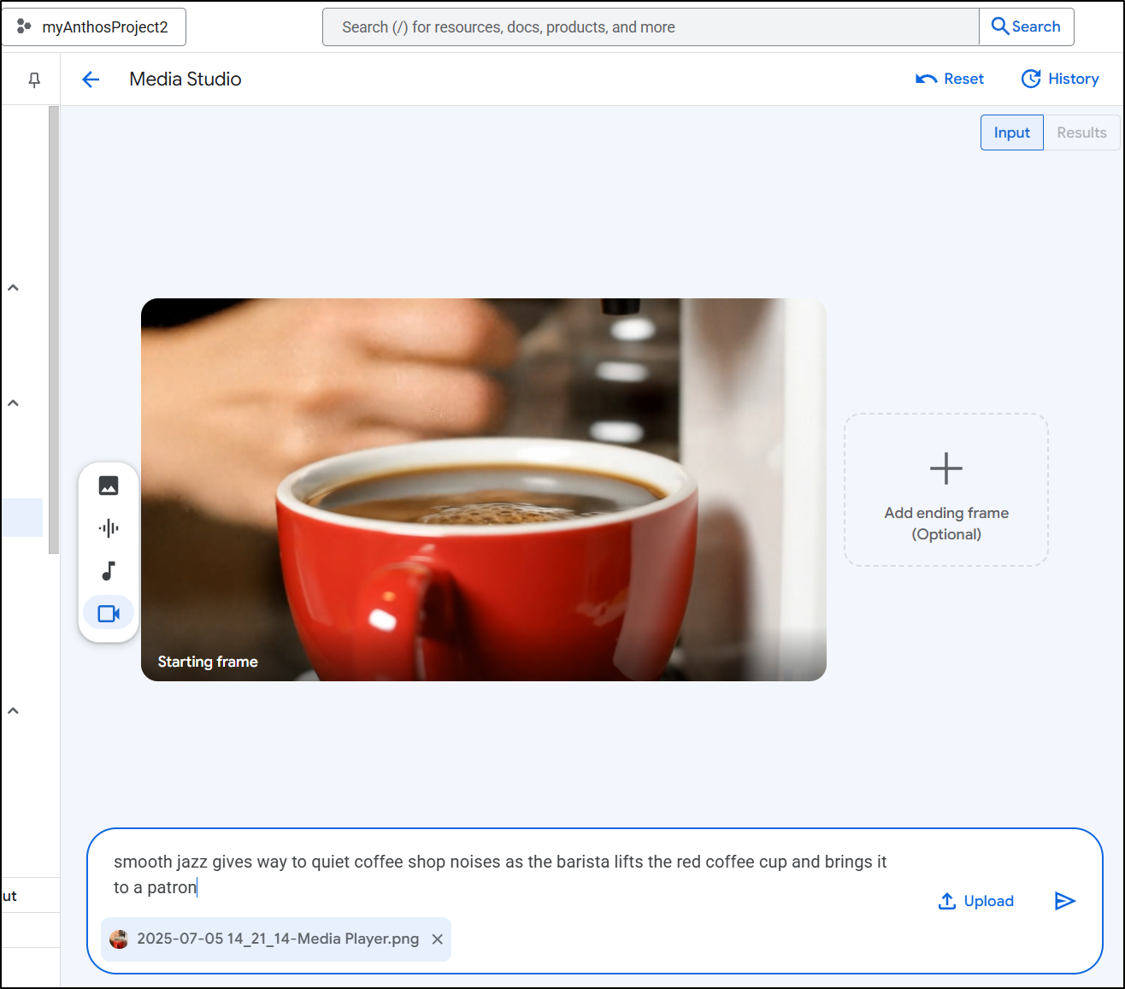This screenshot has width=1125, height=989.
Task: Click the attached 2025-07-05 Media Player.png chip
Action: pos(276,939)
